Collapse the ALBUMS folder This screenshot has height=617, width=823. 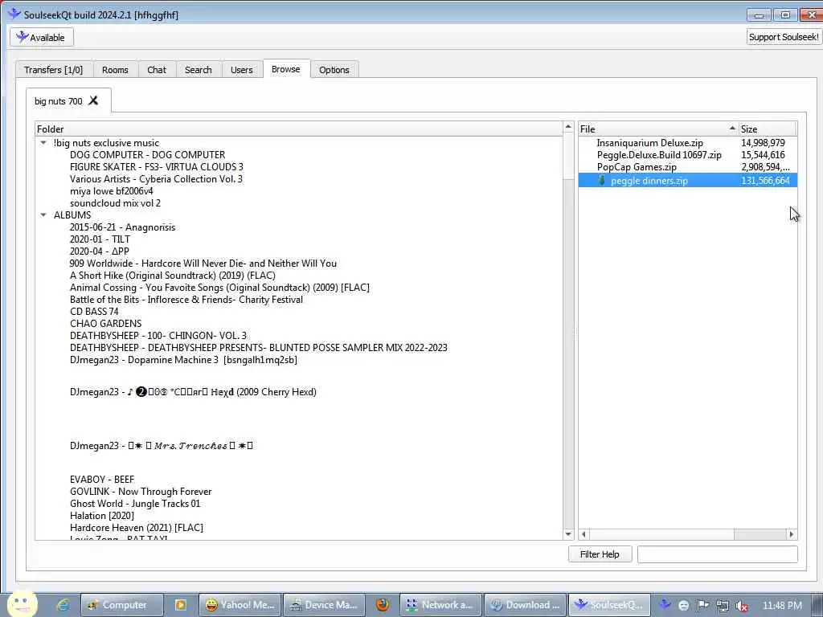(x=43, y=215)
